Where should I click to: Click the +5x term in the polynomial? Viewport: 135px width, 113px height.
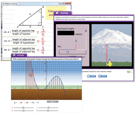[32, 103]
